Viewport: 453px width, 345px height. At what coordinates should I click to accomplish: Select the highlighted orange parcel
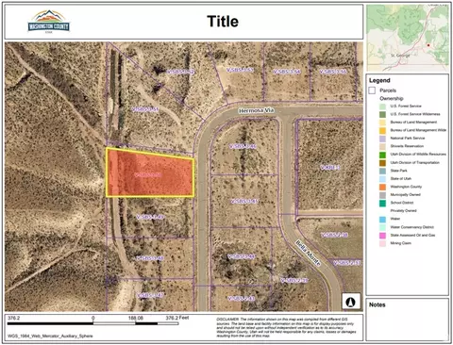click(149, 173)
